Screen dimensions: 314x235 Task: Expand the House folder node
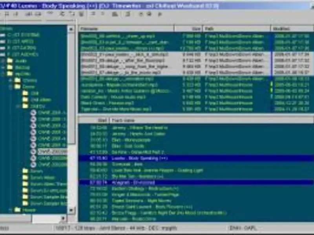coord(11,210)
